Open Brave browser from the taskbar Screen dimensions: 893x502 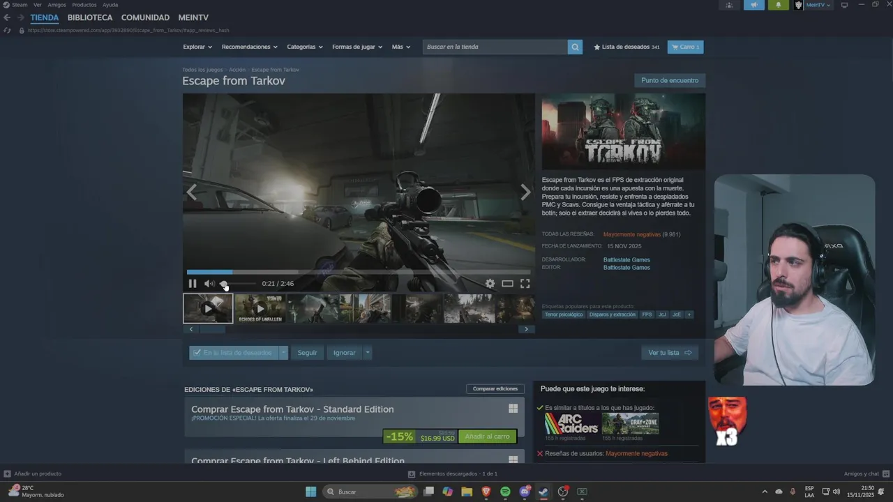pyautogui.click(x=486, y=492)
